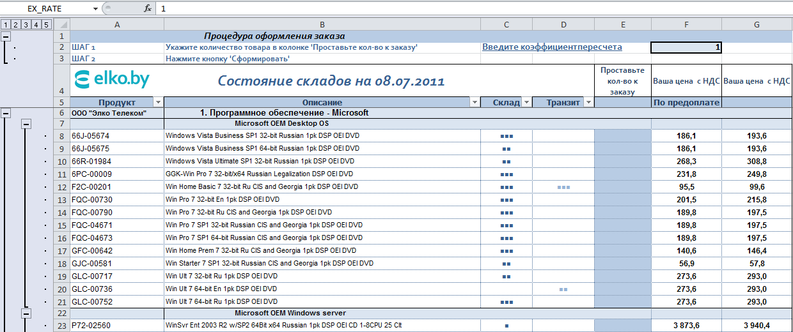Click order quantity cell for GLC-00717
This screenshot has width=793, height=332.
(623, 276)
